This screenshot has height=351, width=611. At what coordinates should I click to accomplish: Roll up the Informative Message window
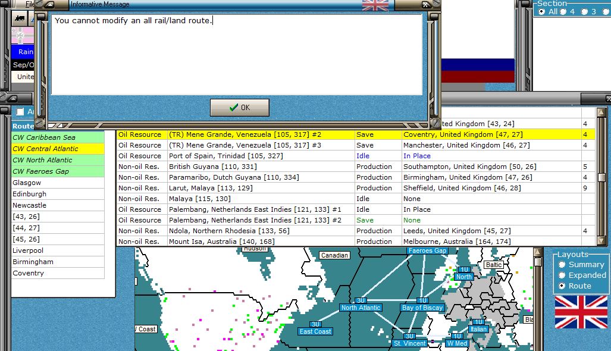[50, 5]
